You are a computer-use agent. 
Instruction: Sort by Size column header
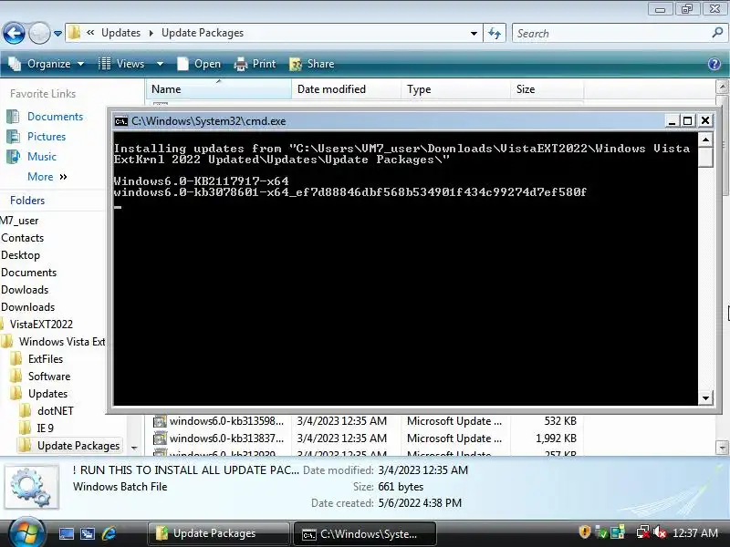click(x=547, y=88)
